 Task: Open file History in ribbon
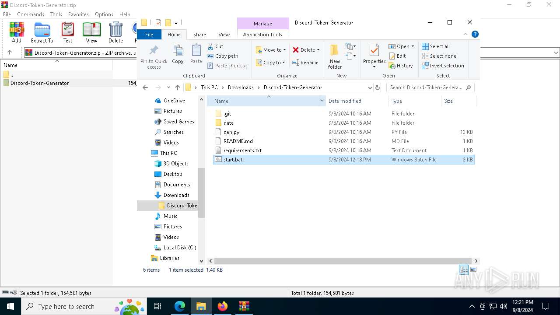[400, 66]
